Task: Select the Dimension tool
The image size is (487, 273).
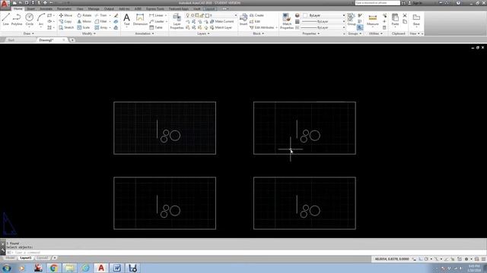Action: pyautogui.click(x=140, y=19)
